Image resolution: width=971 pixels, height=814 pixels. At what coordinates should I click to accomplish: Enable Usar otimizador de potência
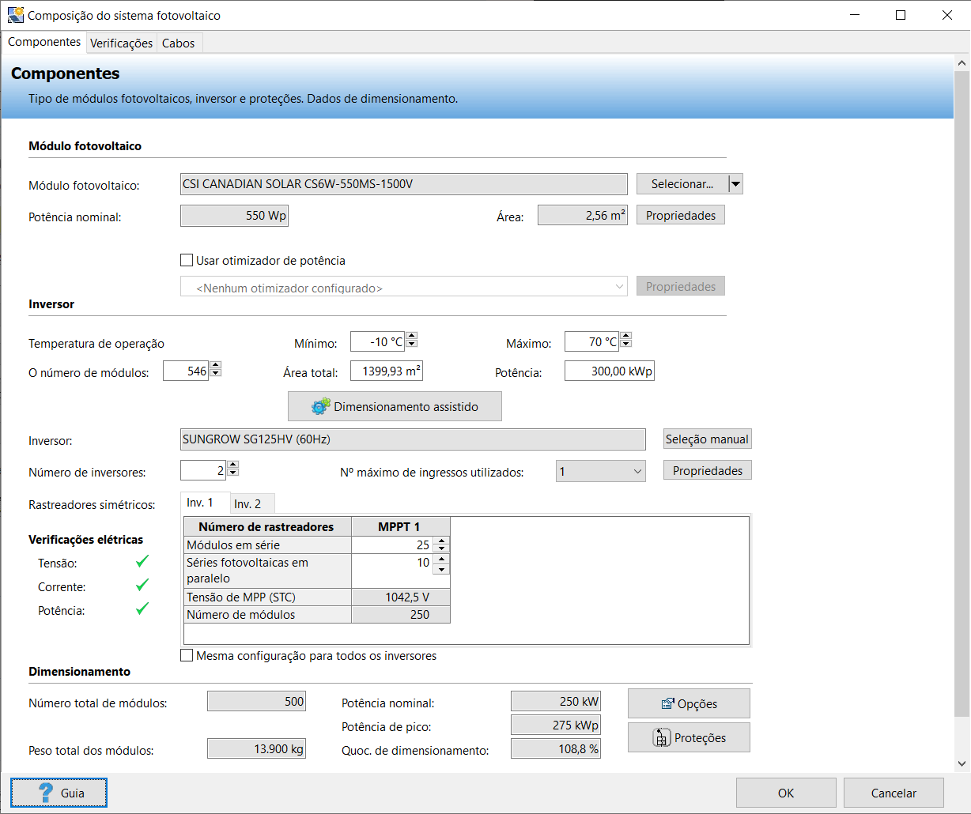click(x=187, y=260)
